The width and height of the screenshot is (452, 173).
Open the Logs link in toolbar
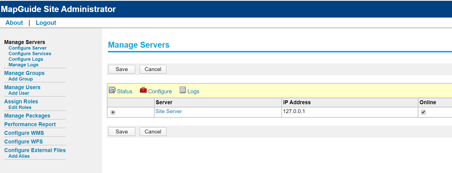(x=193, y=91)
